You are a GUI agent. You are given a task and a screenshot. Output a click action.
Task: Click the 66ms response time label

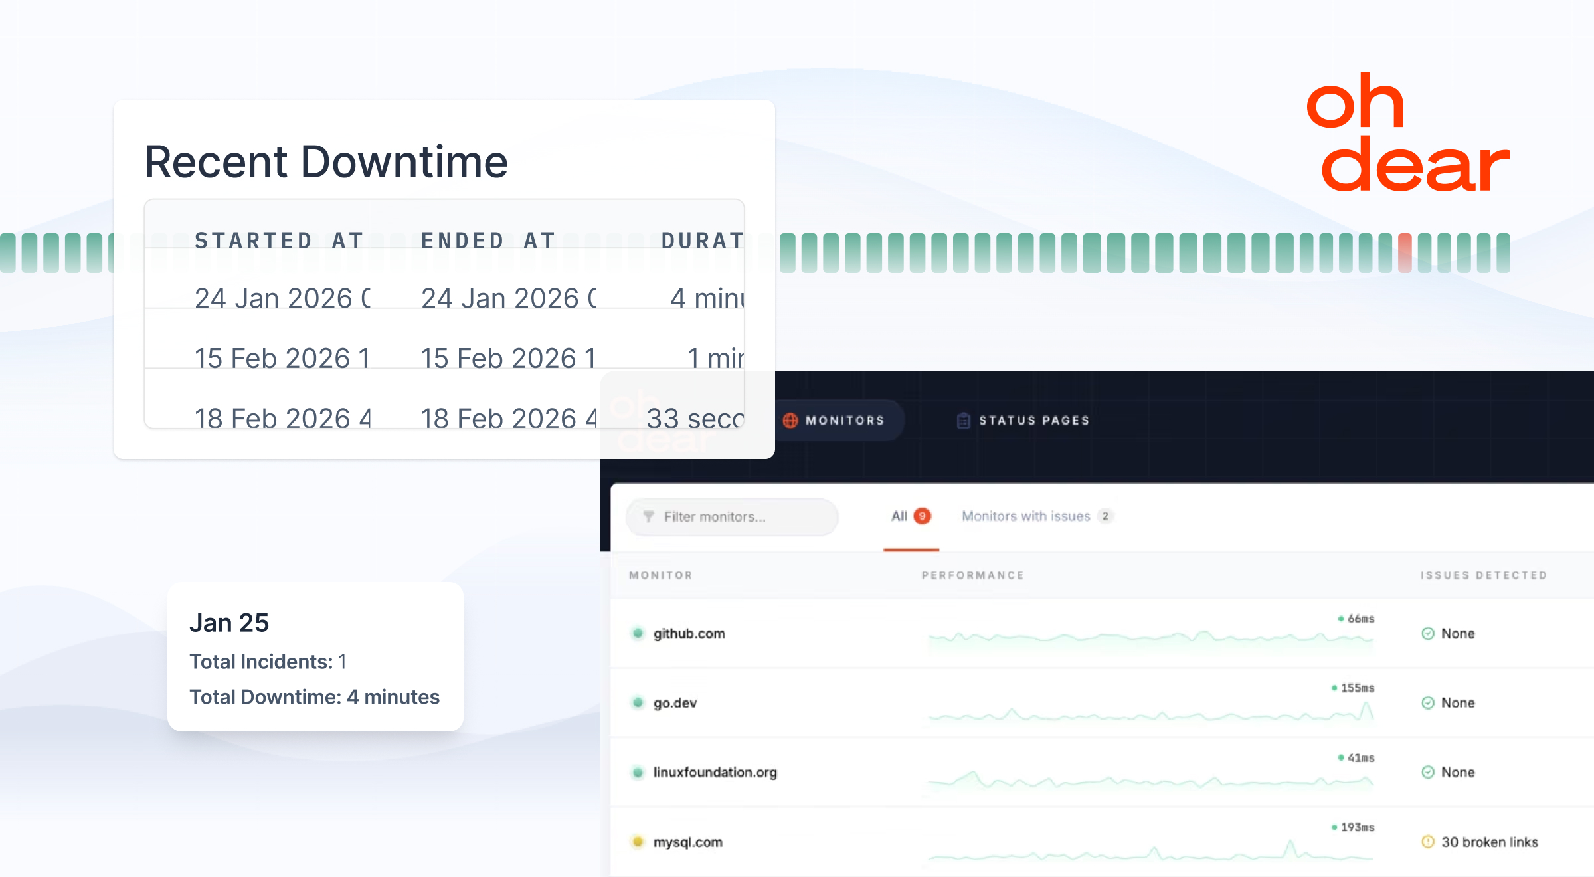coord(1360,619)
